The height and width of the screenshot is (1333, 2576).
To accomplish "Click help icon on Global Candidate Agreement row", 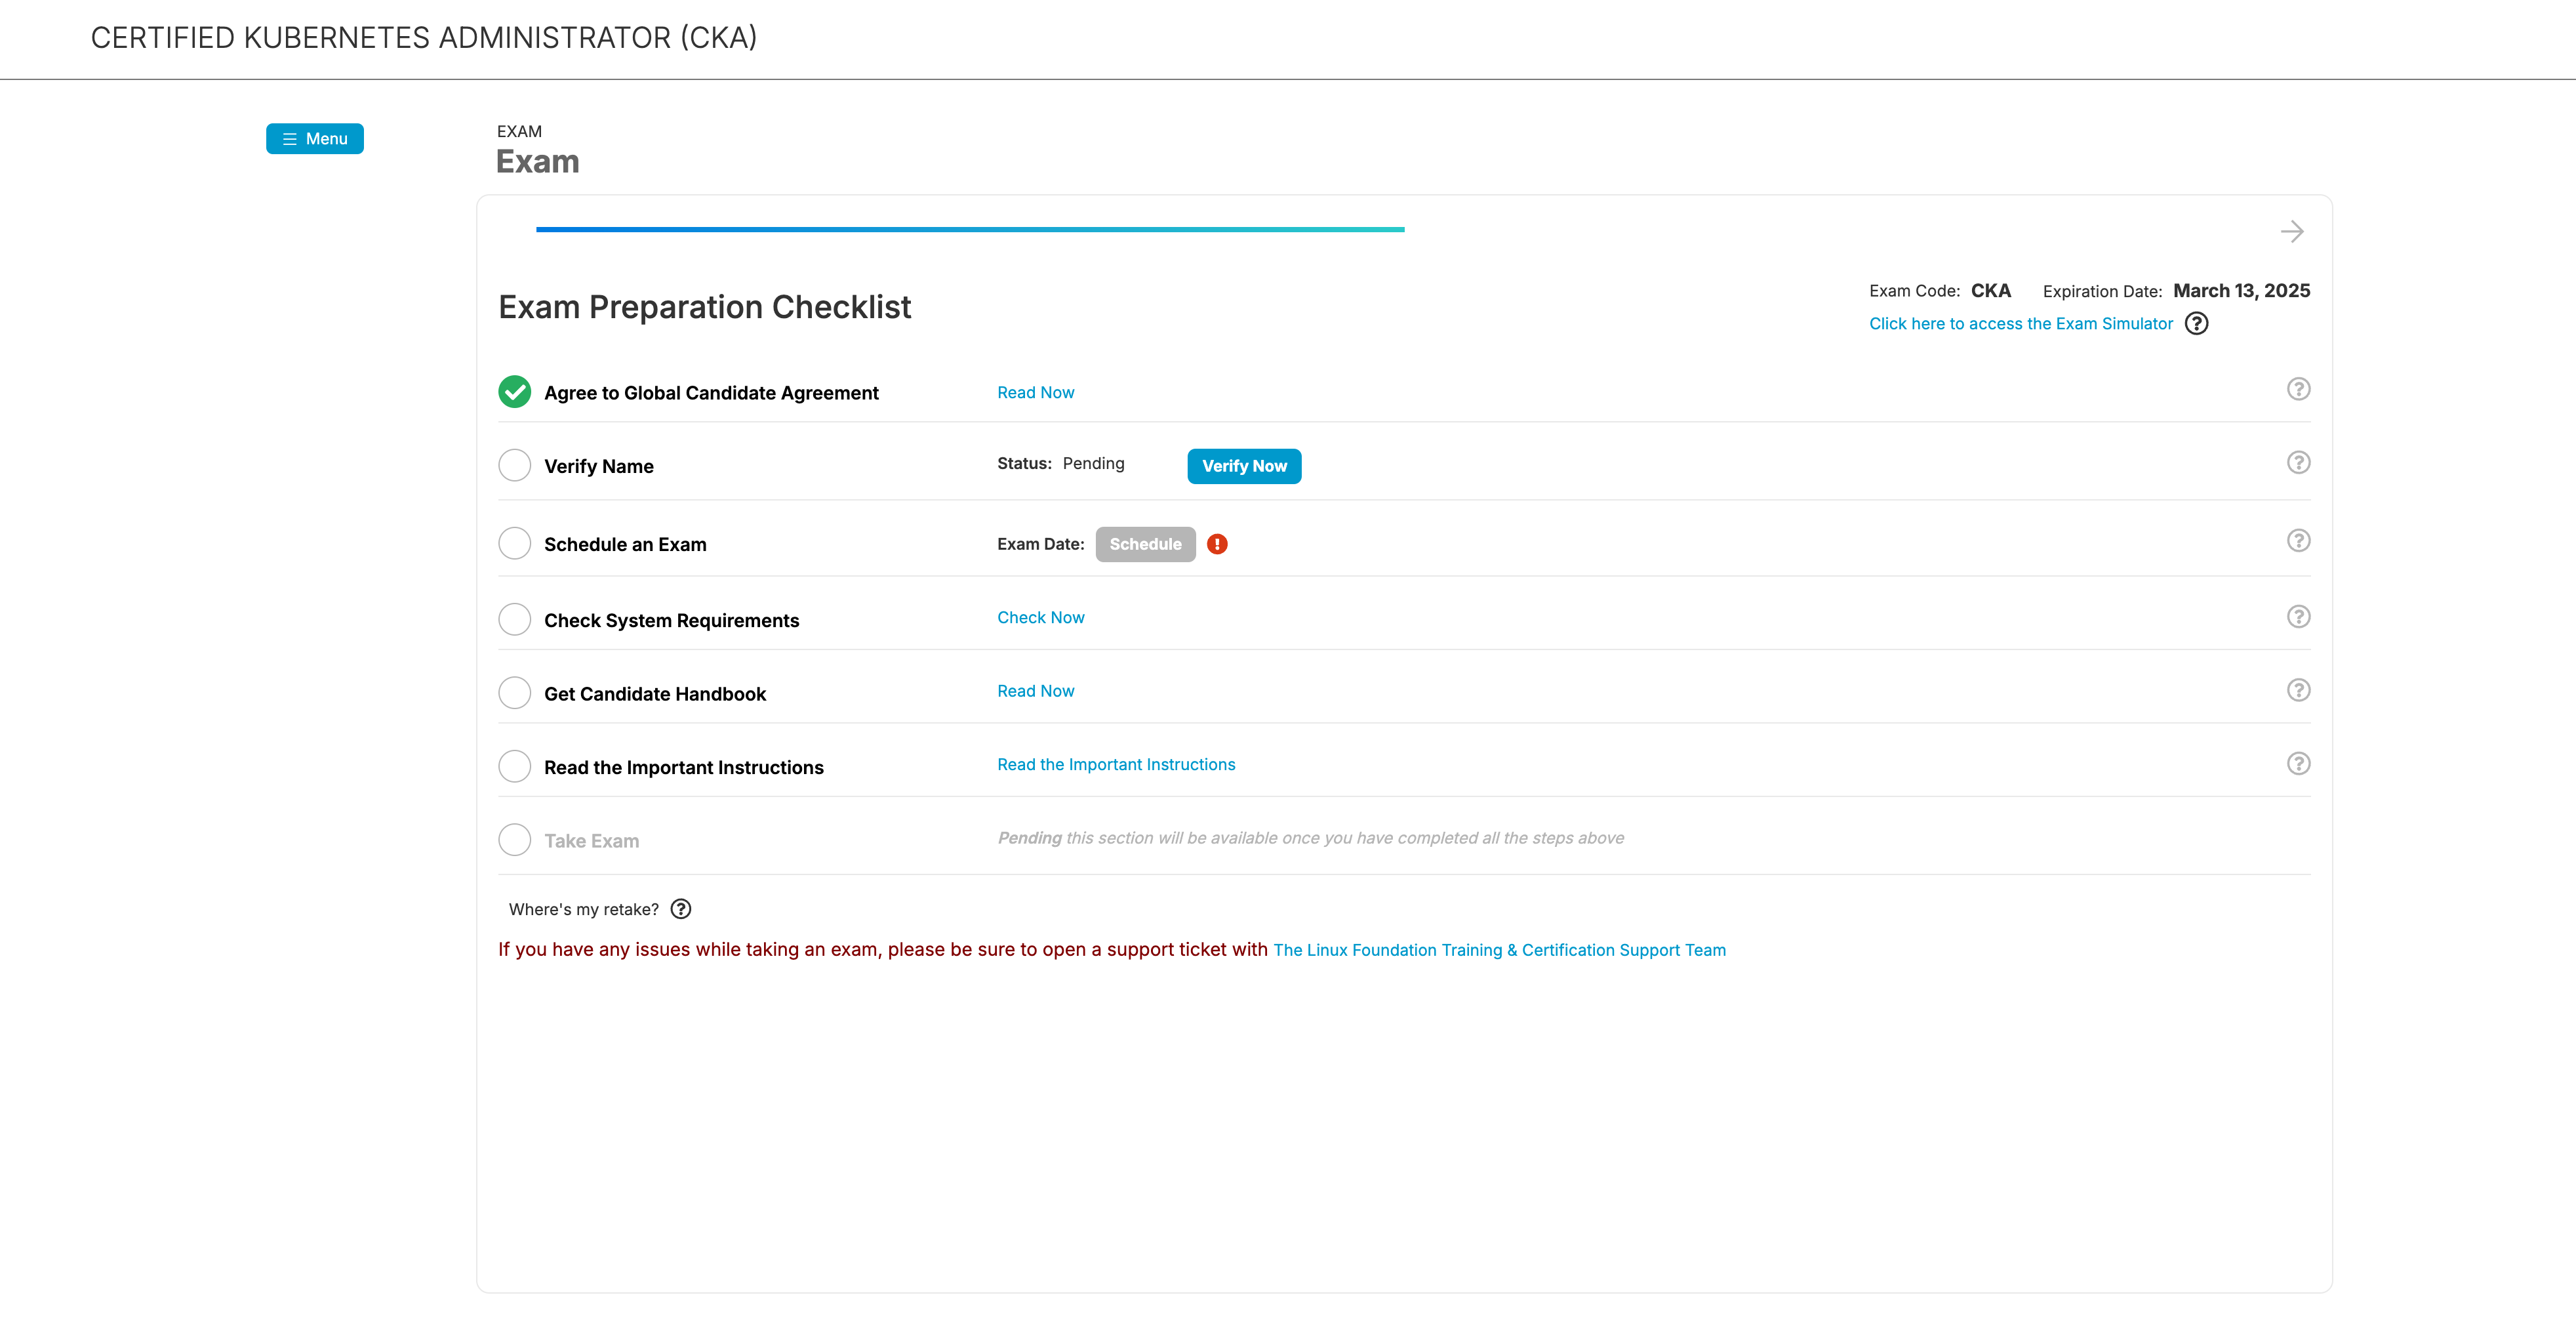I will coord(2298,389).
